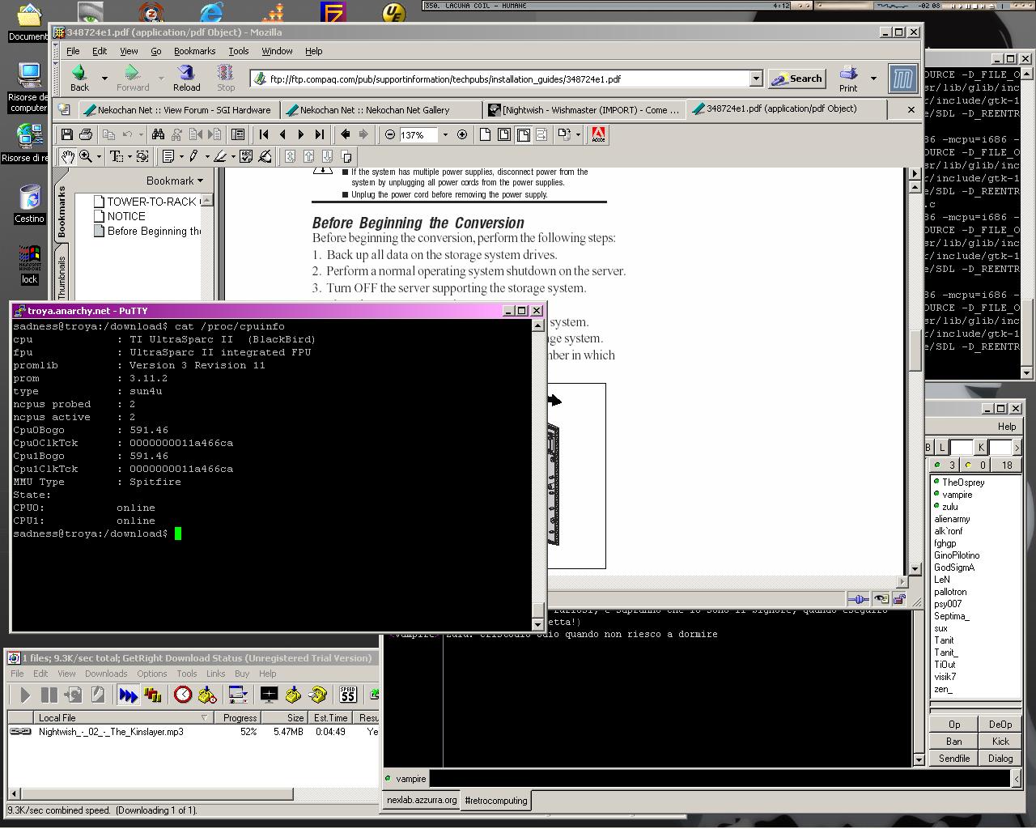
Task: Select Thumbnails side tab in Acrobat
Action: pyautogui.click(x=62, y=276)
